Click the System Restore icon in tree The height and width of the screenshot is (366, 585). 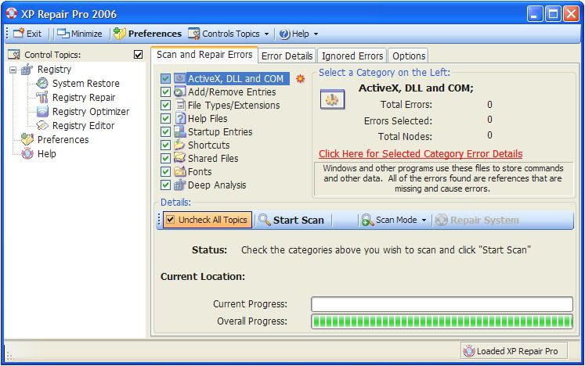42,84
